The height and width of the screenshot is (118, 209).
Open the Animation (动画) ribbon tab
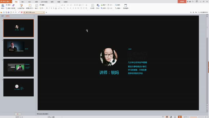36,2
